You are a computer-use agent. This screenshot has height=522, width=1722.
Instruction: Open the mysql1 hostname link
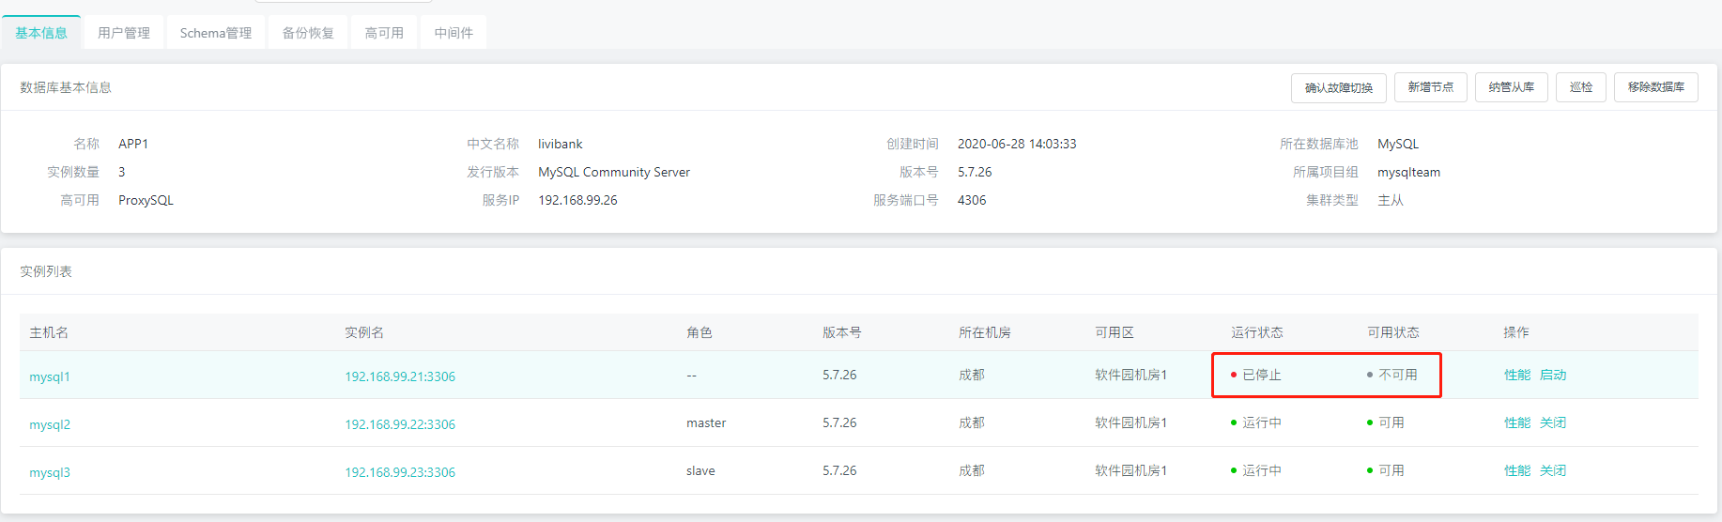click(50, 376)
